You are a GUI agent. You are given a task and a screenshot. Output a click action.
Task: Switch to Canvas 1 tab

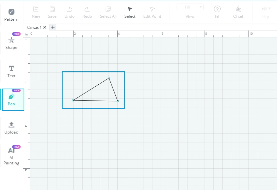[x=34, y=28]
